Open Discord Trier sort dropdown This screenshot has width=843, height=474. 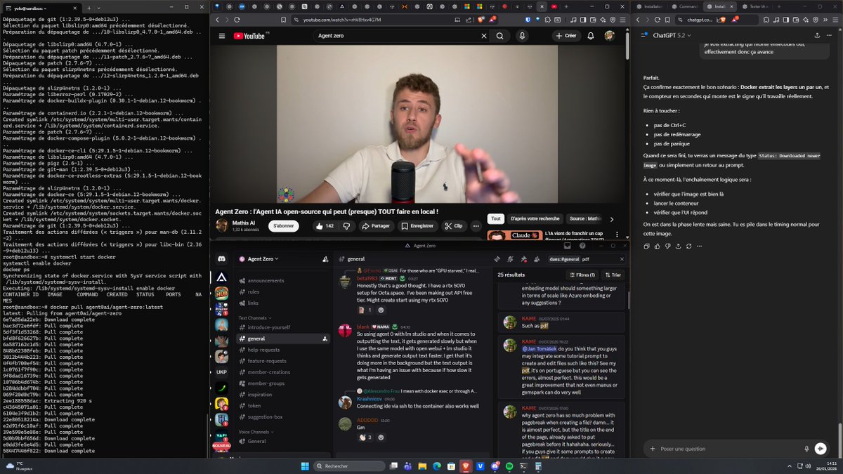[x=612, y=275]
